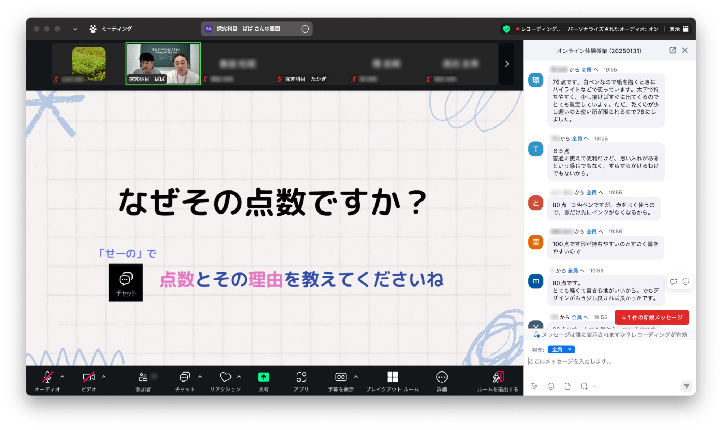This screenshot has width=722, height=430.
Task: Click the 76点です chat message bubble
Action: click(x=606, y=101)
